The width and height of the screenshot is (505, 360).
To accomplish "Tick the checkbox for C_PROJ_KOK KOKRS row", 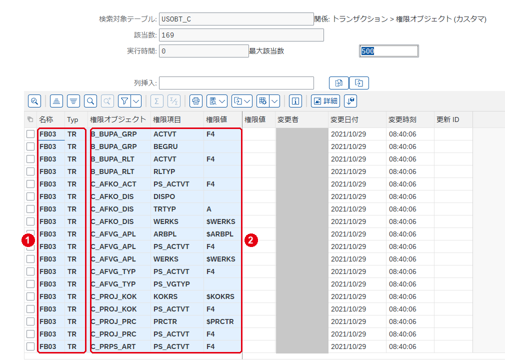I will (x=30, y=296).
